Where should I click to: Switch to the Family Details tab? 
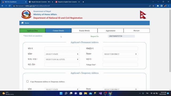pyautogui.click(x=84, y=31)
